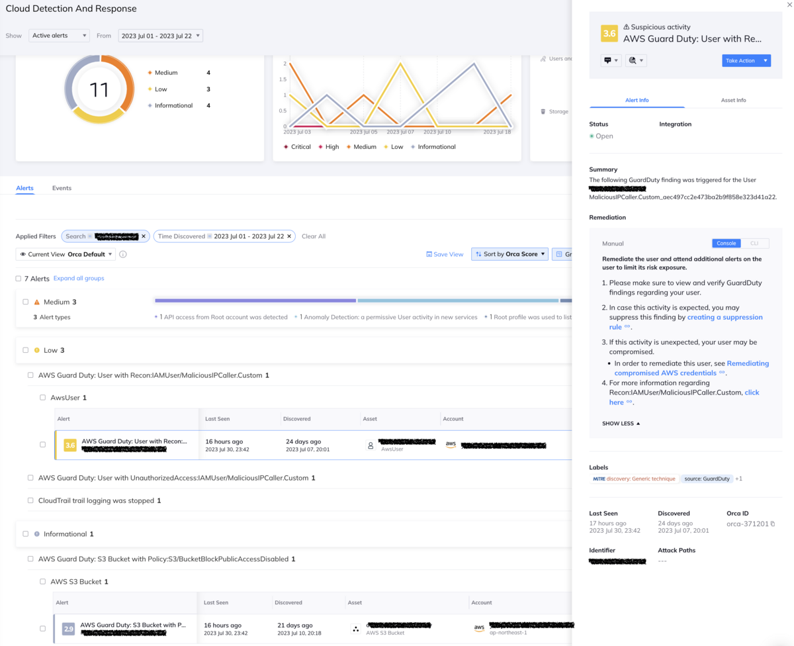The height and width of the screenshot is (646, 794).
Task: Click the source: GuardDuty label chip
Action: point(707,479)
